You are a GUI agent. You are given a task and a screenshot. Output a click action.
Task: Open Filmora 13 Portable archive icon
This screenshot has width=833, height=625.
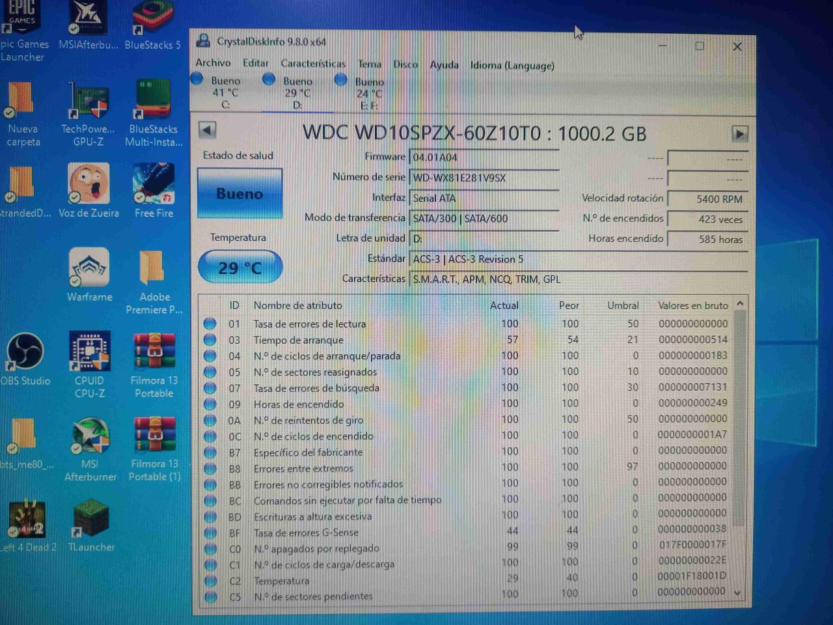tap(154, 352)
